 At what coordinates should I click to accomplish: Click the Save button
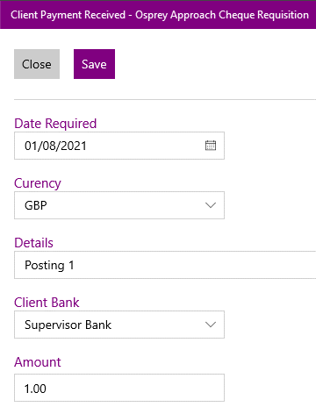point(94,64)
